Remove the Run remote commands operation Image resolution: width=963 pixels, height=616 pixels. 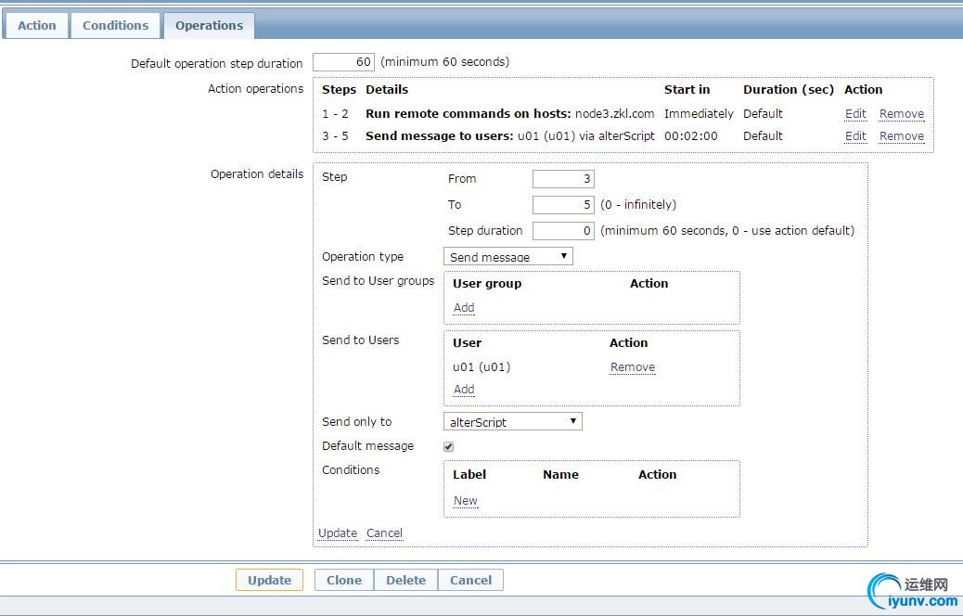[902, 113]
